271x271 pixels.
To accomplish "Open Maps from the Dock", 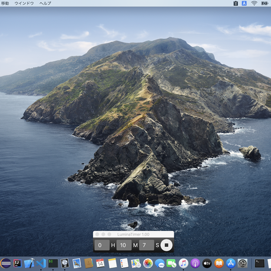I will pos(136,263).
